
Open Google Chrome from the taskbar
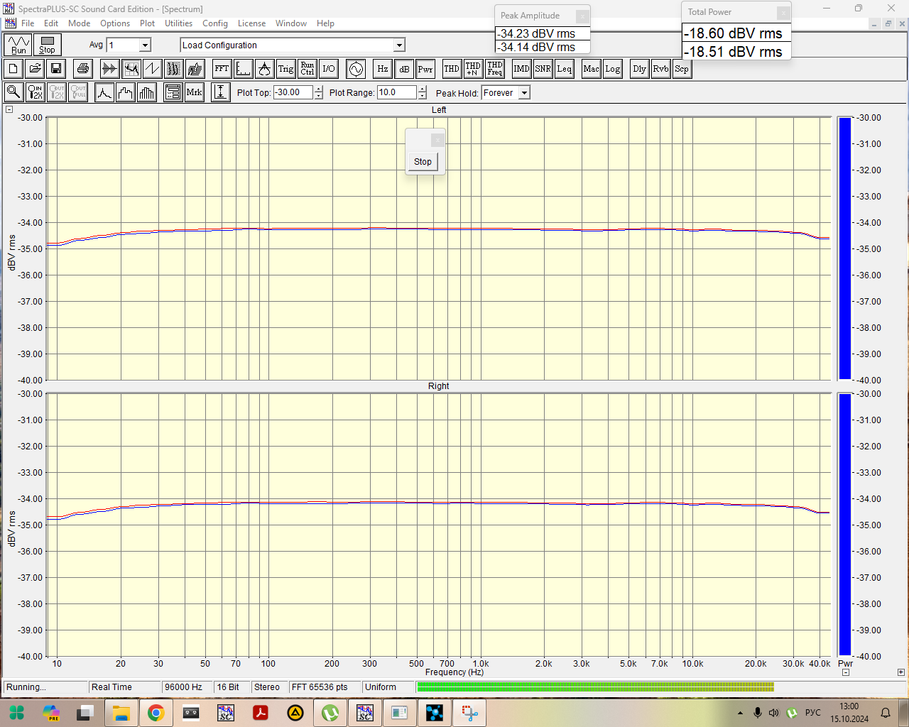coord(156,713)
